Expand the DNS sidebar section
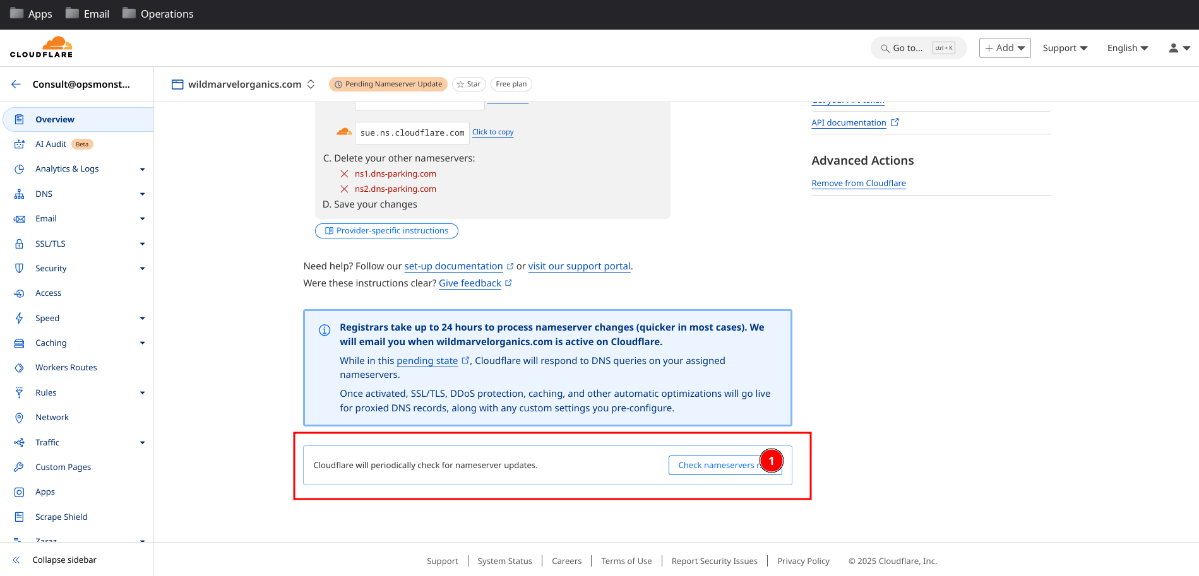Viewport: 1199px width, 576px height. click(x=142, y=194)
